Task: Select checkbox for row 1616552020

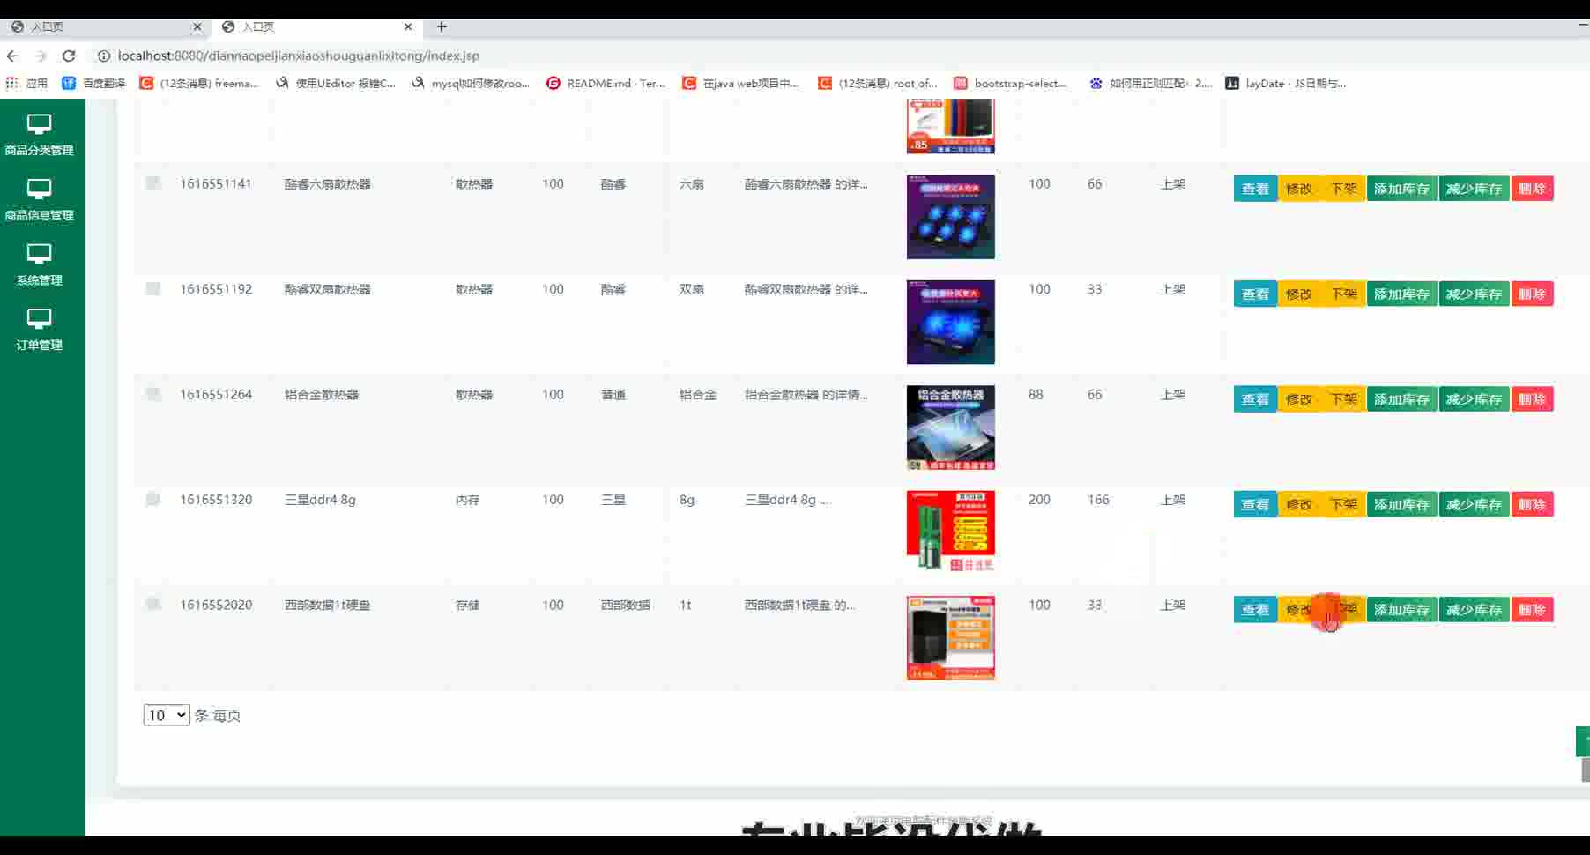Action: (153, 605)
